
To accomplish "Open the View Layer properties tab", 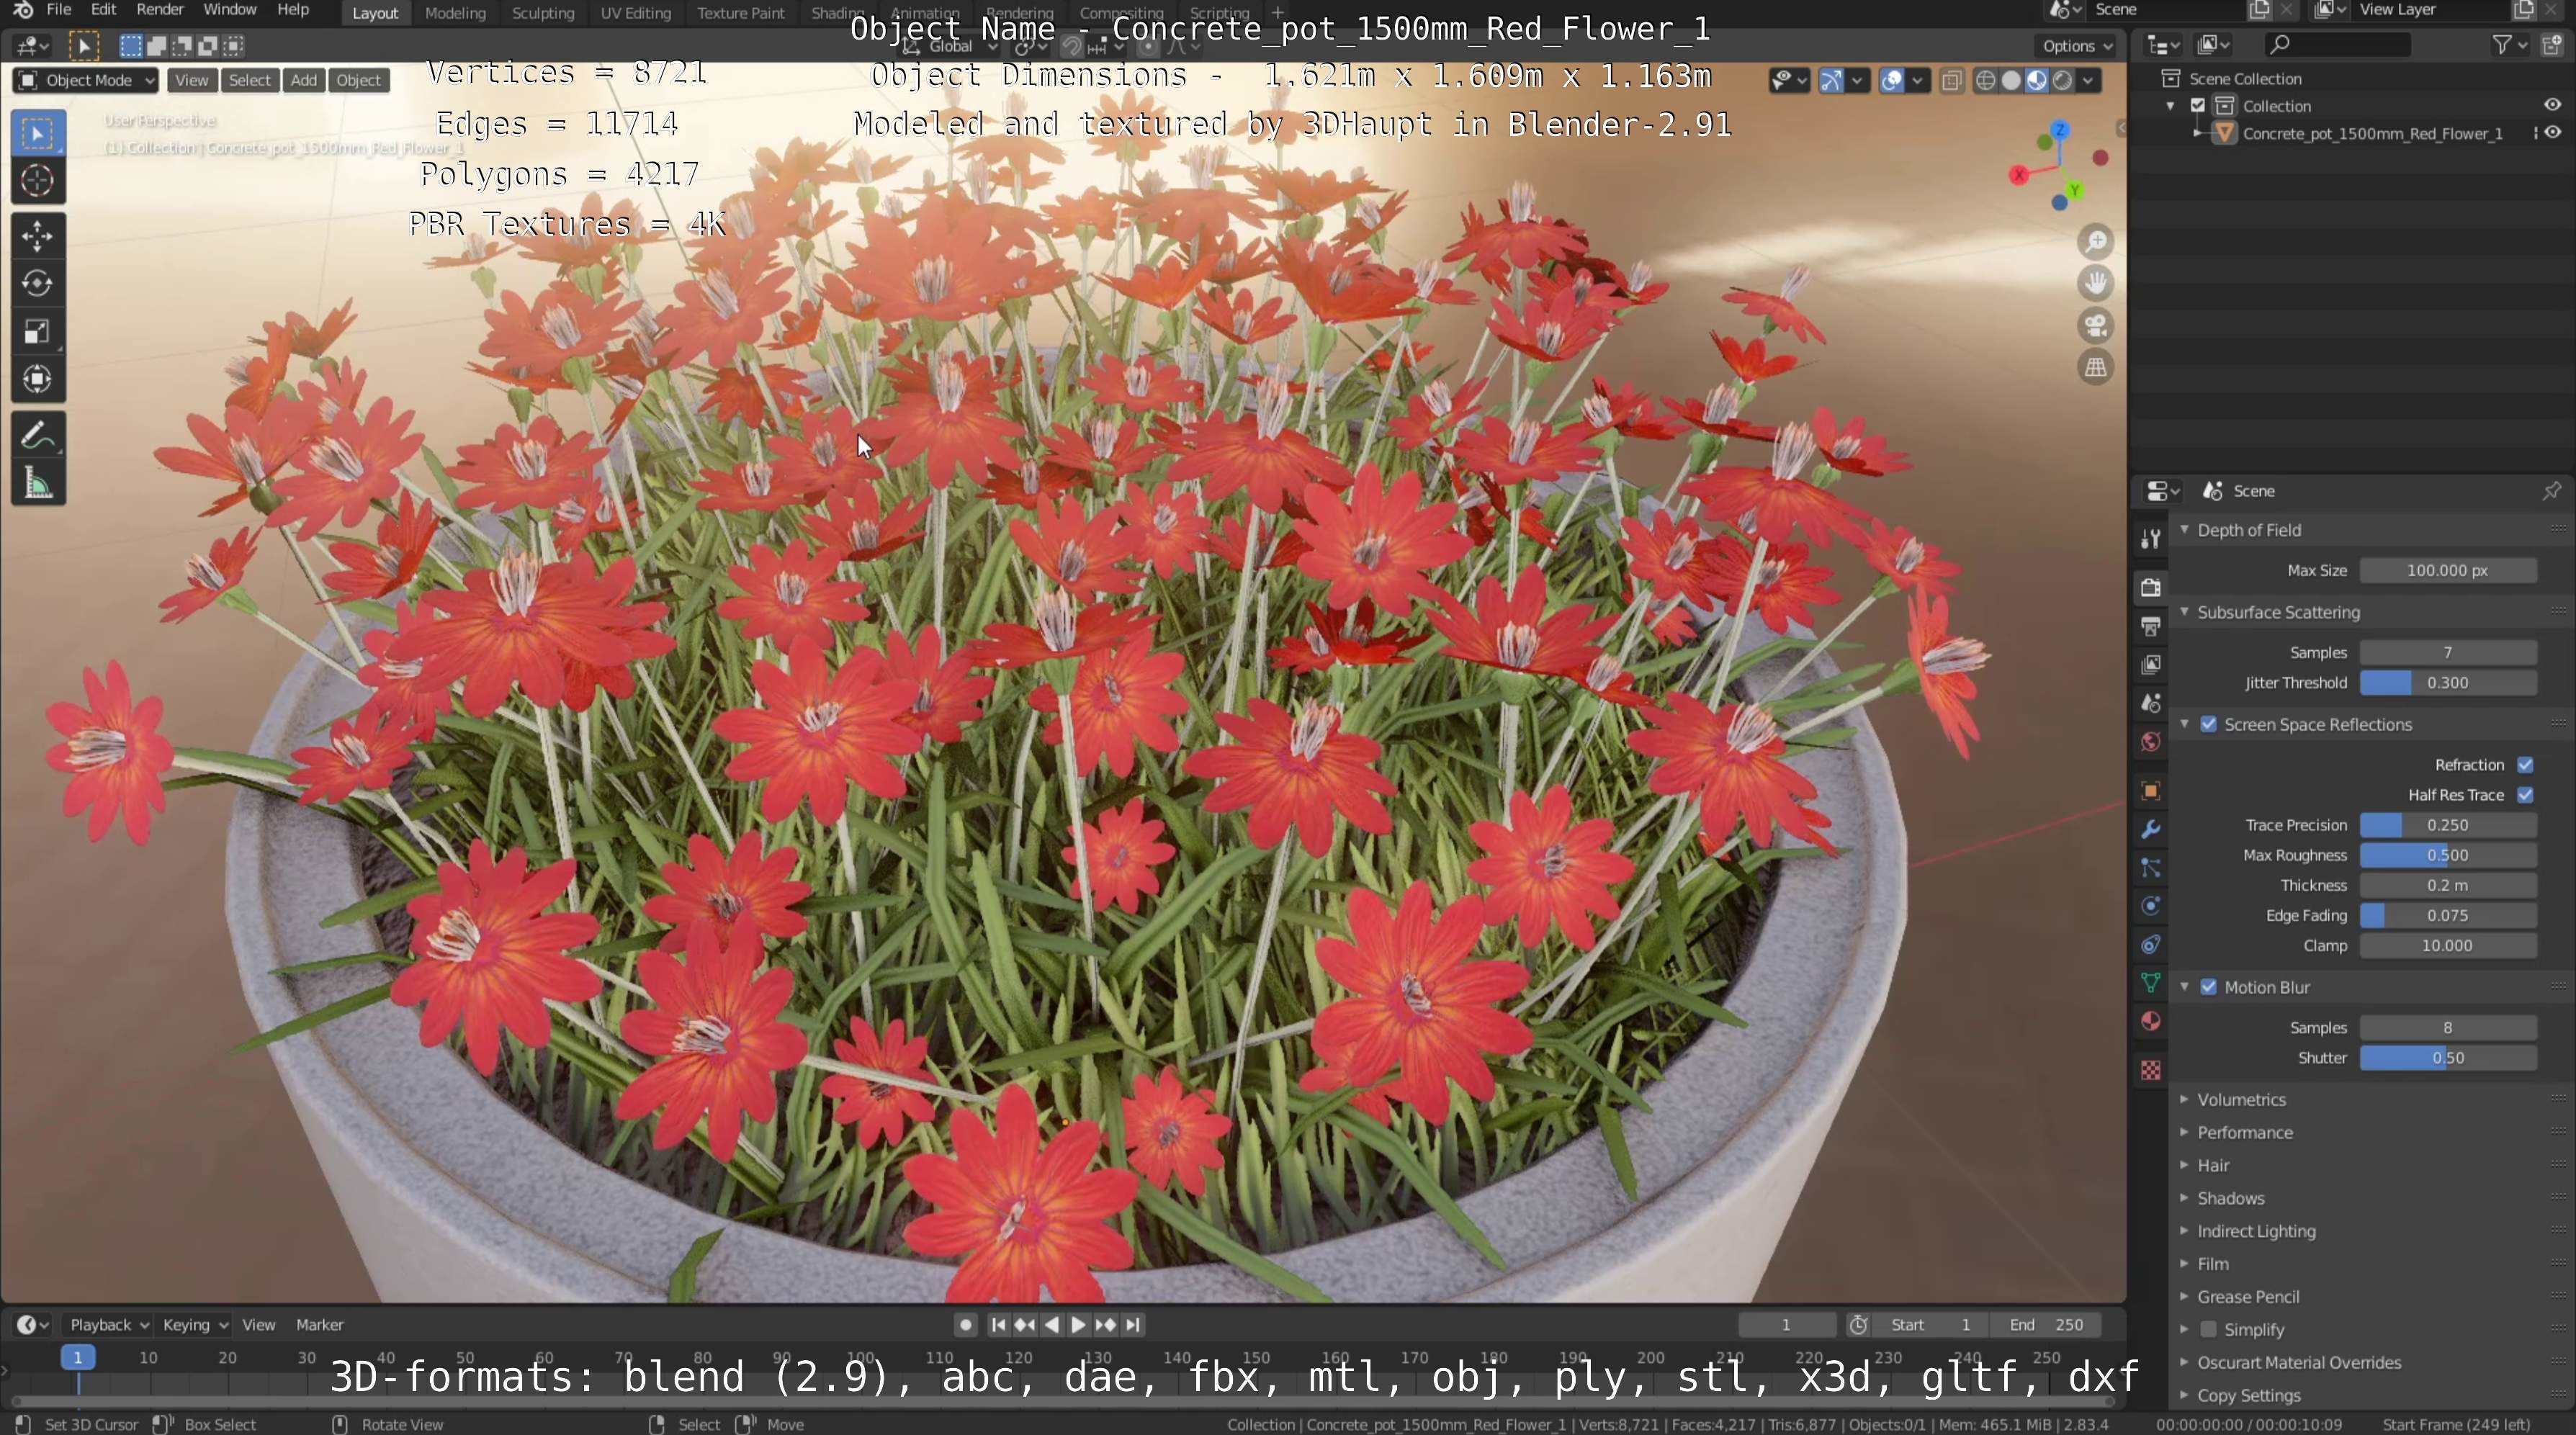I will (x=2151, y=665).
